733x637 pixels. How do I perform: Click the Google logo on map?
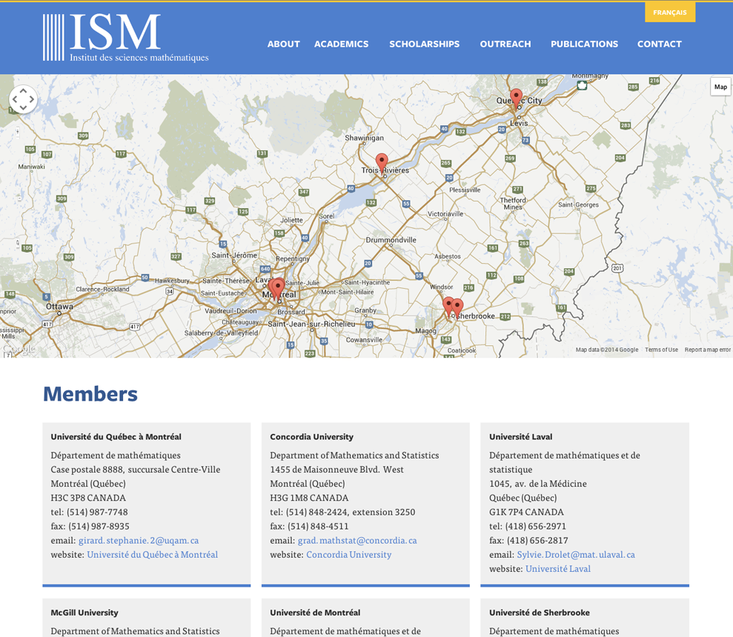(x=19, y=349)
